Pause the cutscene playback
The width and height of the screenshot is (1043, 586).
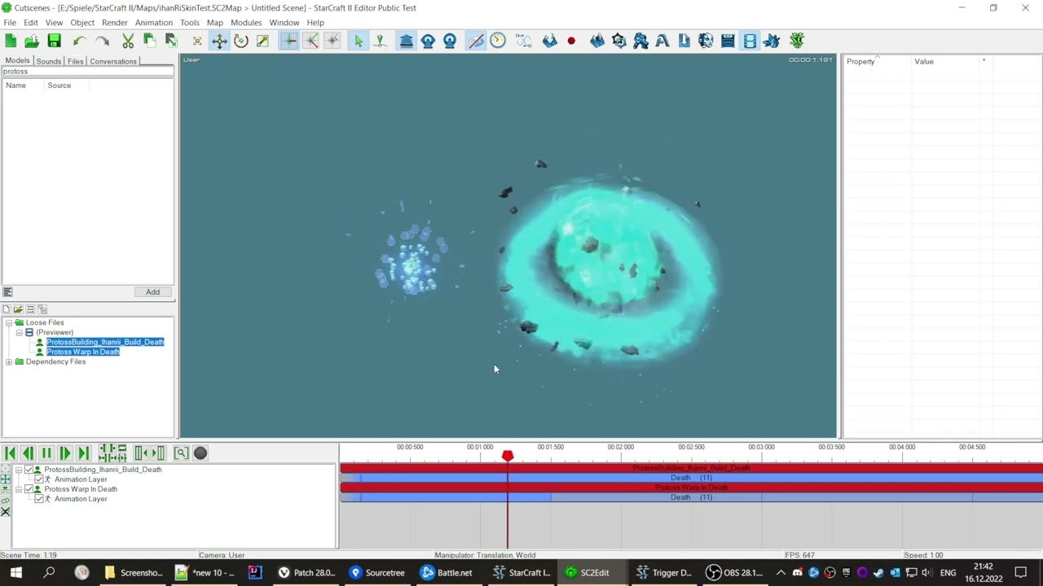point(46,453)
